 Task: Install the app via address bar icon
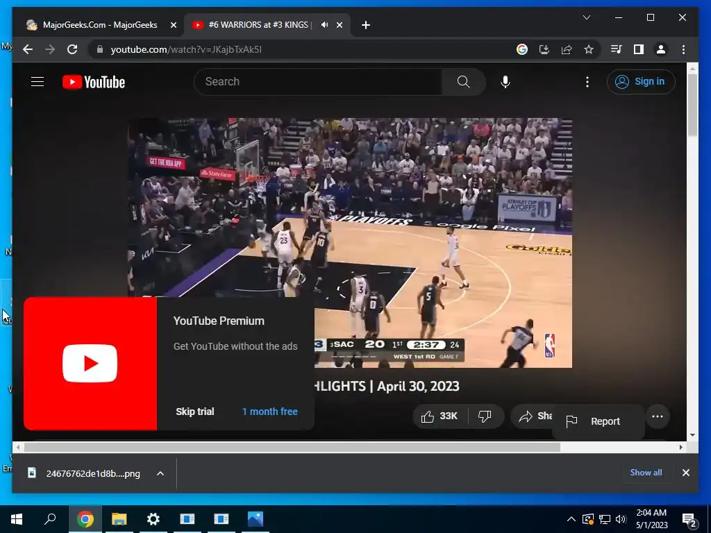pyautogui.click(x=544, y=49)
